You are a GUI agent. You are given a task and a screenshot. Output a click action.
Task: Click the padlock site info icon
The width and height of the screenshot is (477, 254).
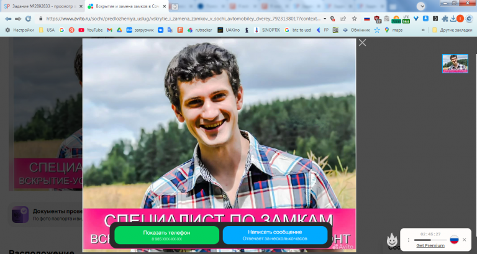(41, 19)
